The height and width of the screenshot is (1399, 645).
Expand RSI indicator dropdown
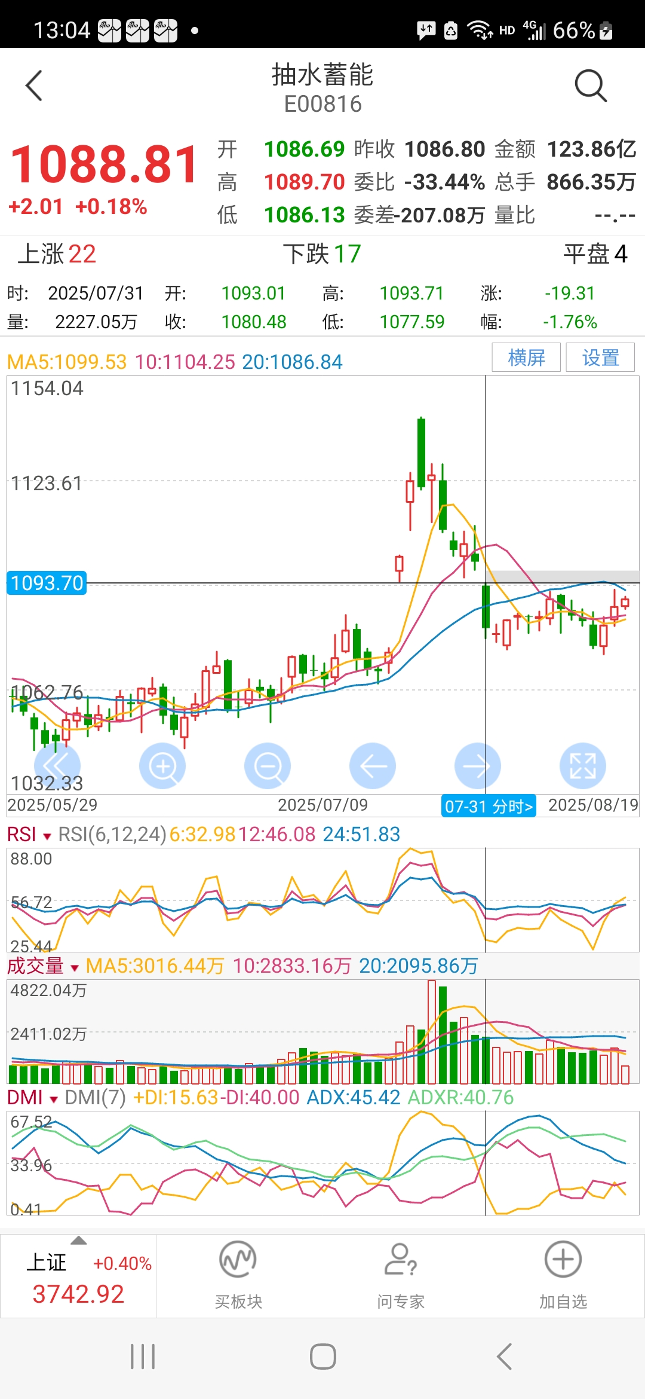pos(47,836)
